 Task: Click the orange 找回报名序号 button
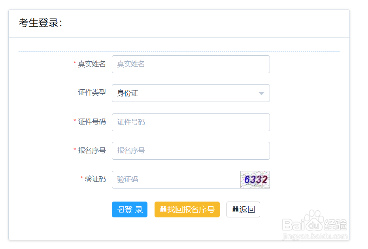click(x=187, y=209)
